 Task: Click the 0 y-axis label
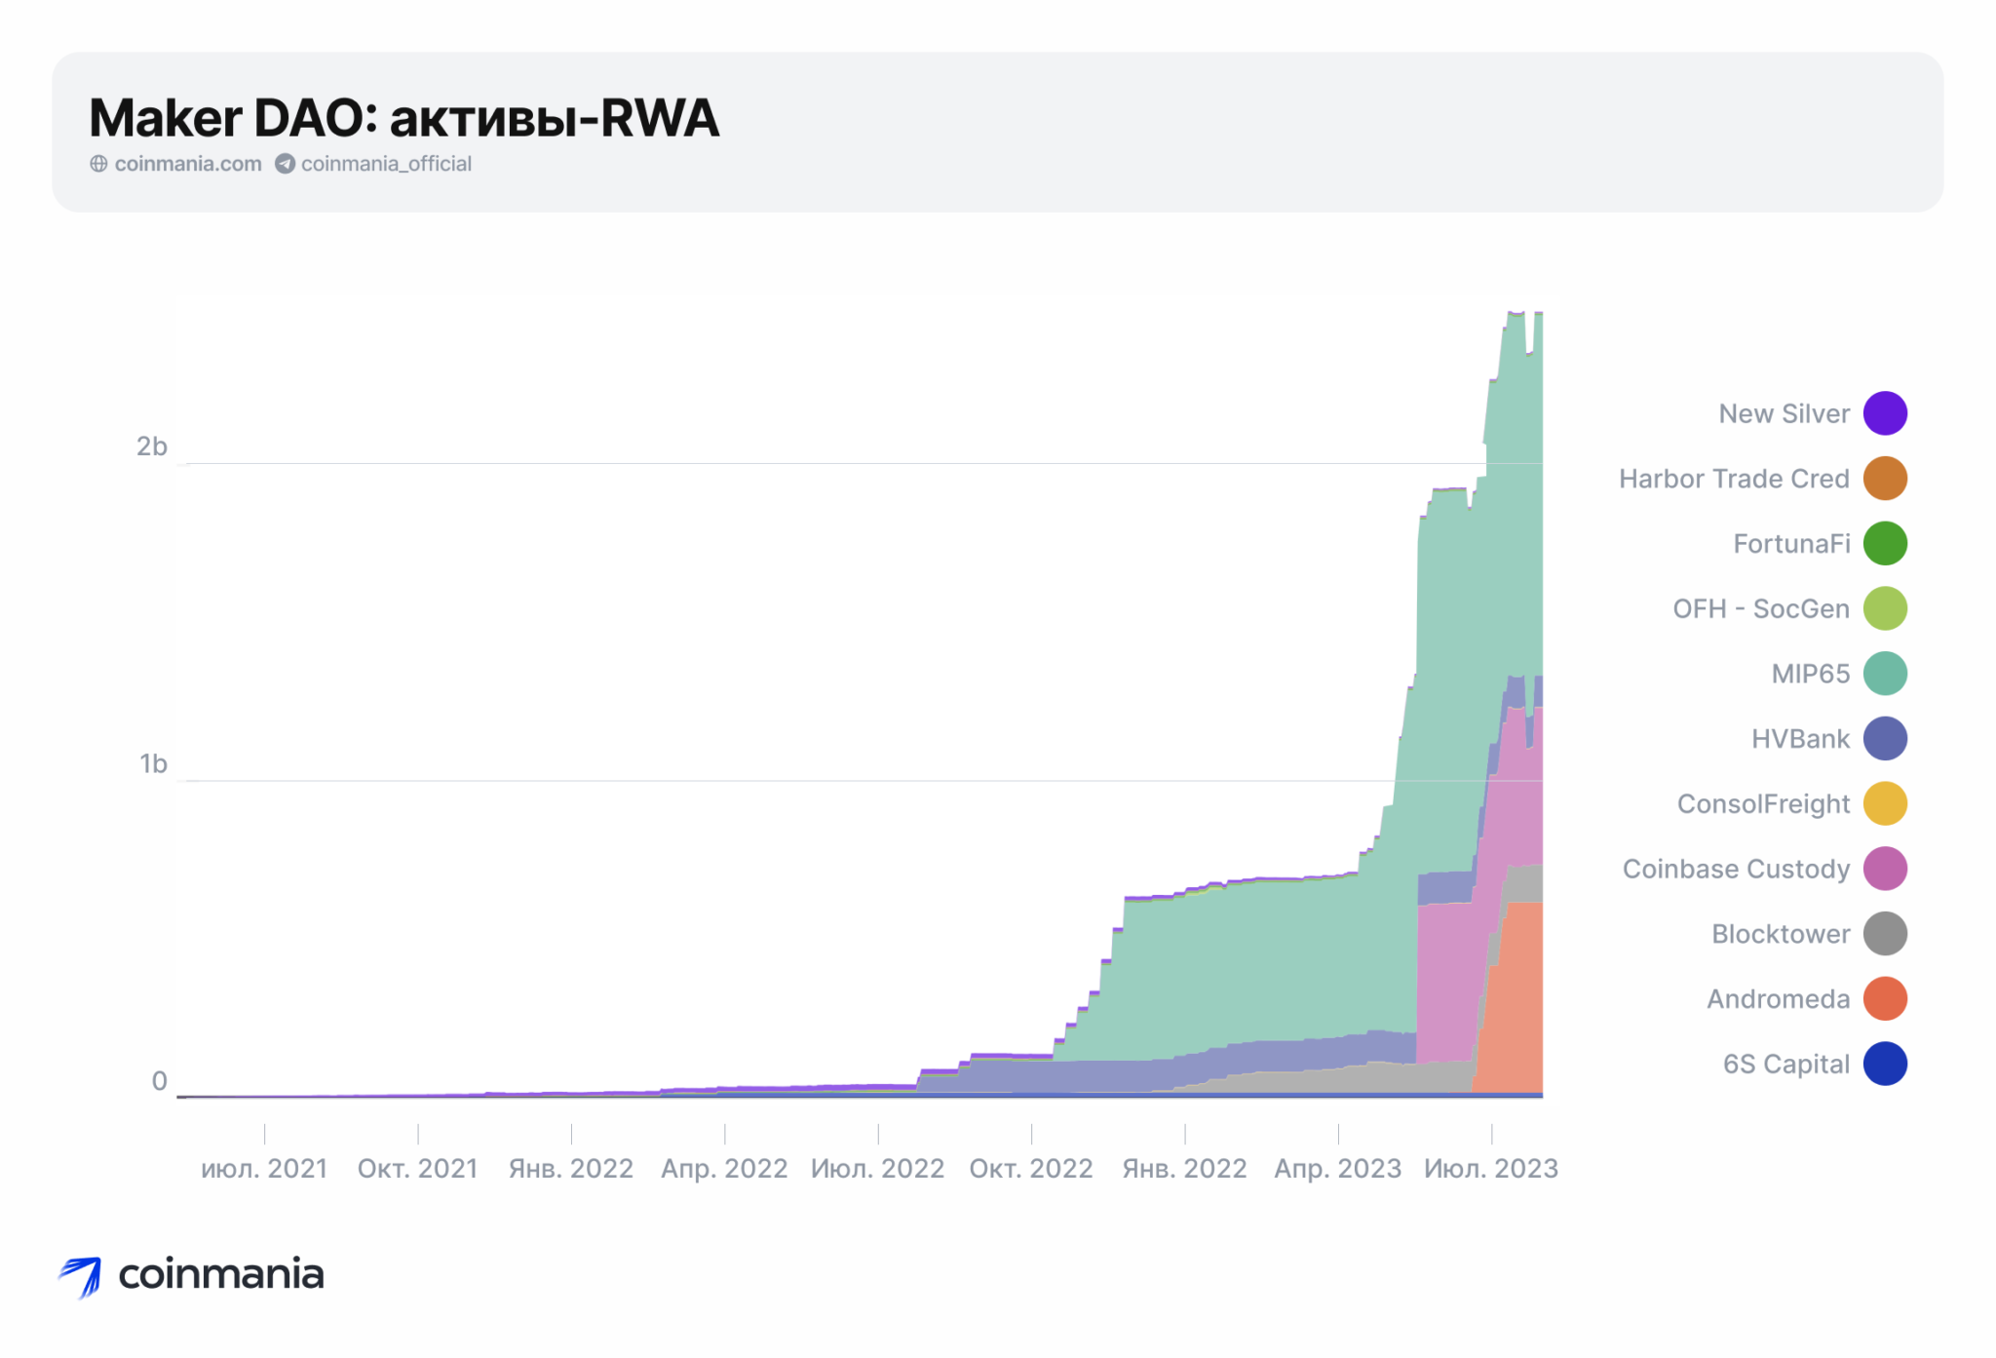click(160, 1081)
